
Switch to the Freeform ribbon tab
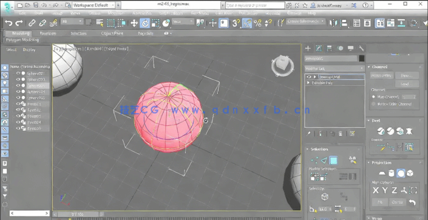(48, 33)
